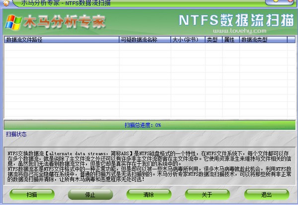This screenshot has height=205, width=298.
Task: Click the 木马分析专家 banner title
Action: (x=65, y=21)
